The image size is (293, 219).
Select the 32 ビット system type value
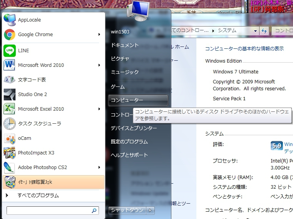coord(281,187)
